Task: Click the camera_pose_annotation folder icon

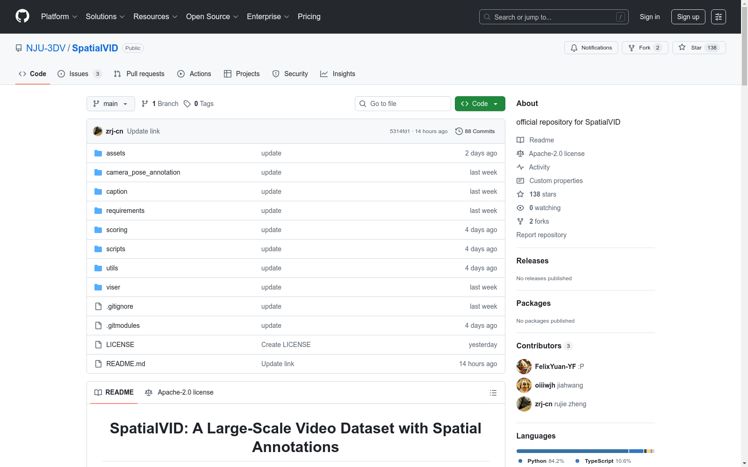Action: point(98,172)
